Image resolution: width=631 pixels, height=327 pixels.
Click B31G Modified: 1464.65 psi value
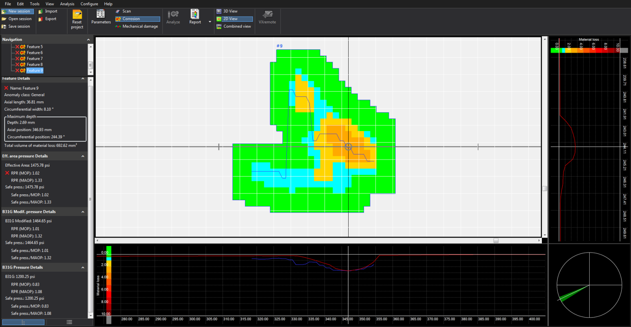(x=28, y=221)
